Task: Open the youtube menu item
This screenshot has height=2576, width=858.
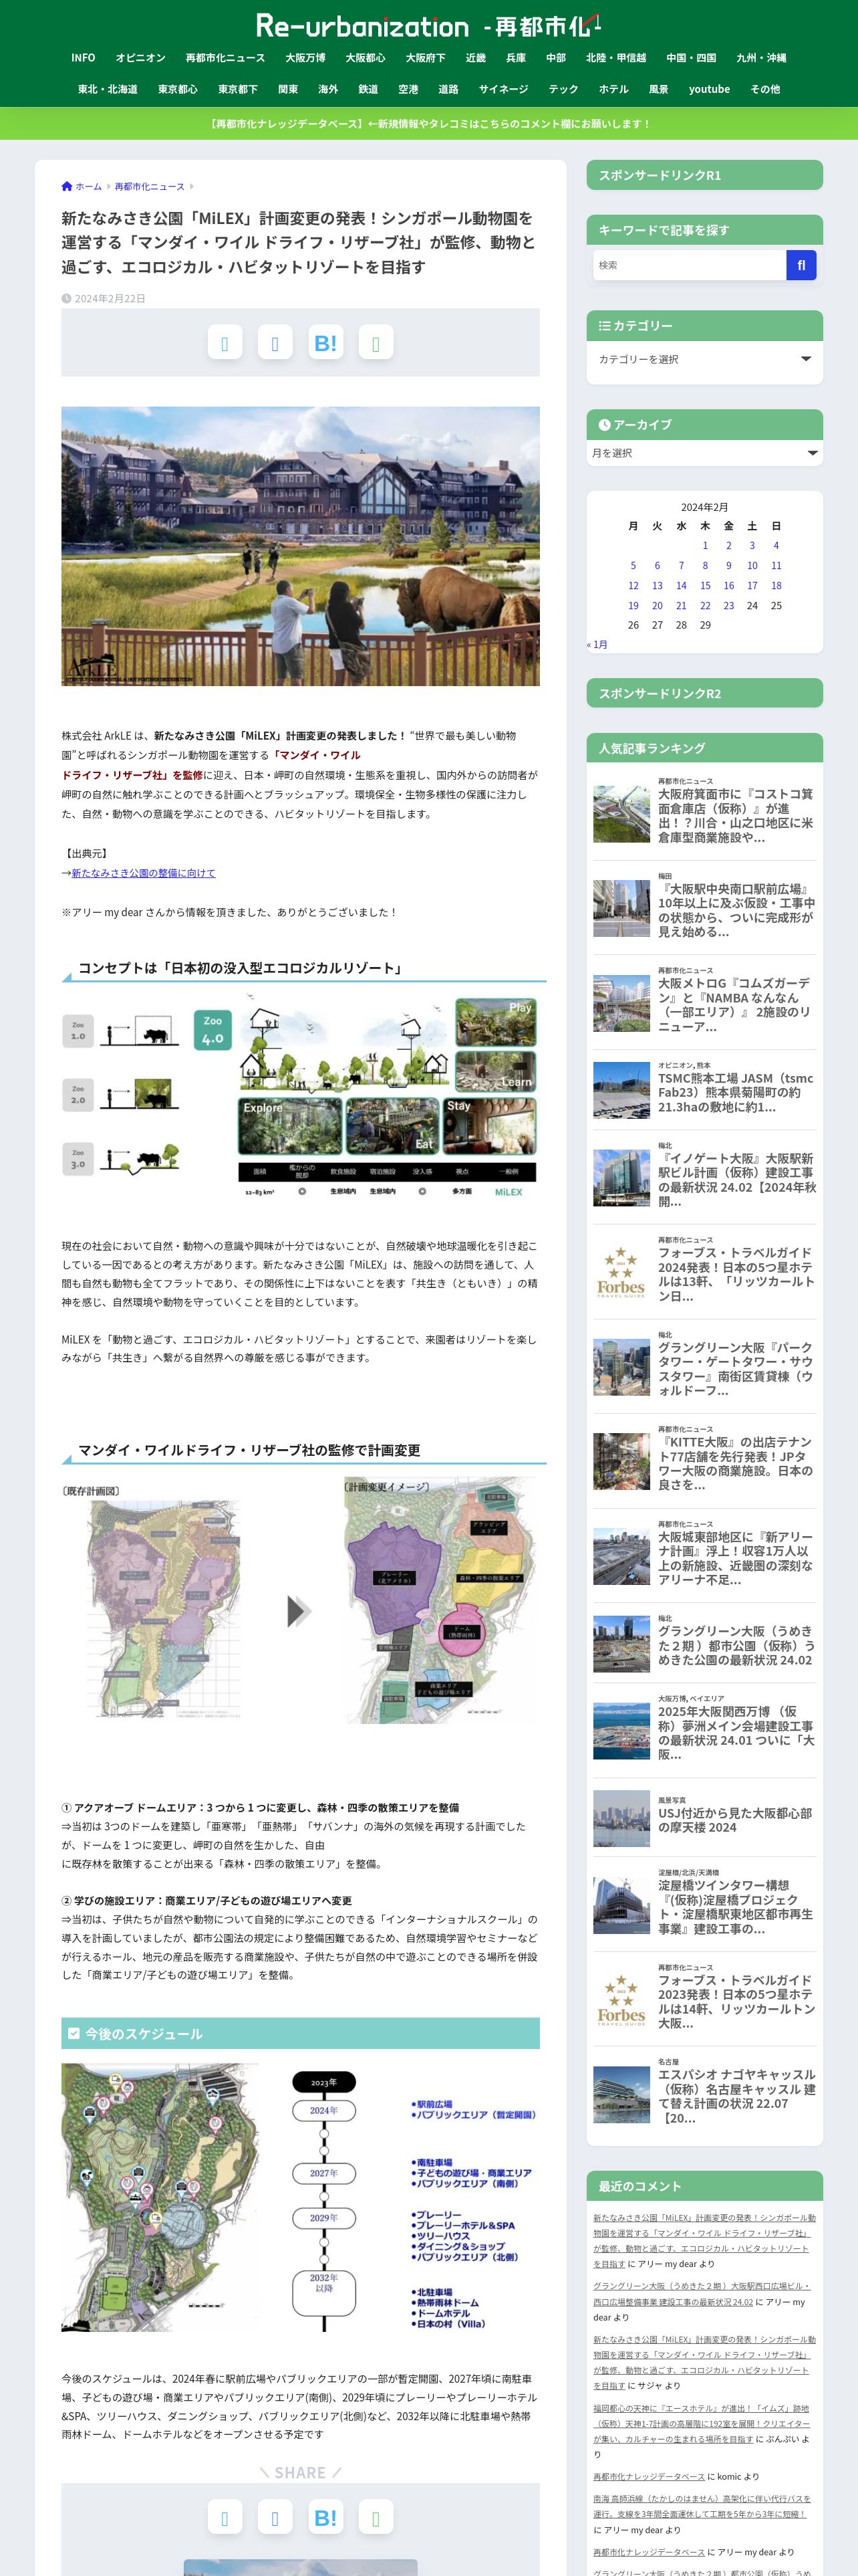Action: [x=709, y=89]
